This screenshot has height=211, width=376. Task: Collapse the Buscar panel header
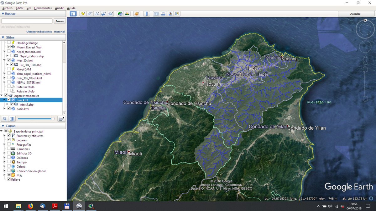point(33,14)
